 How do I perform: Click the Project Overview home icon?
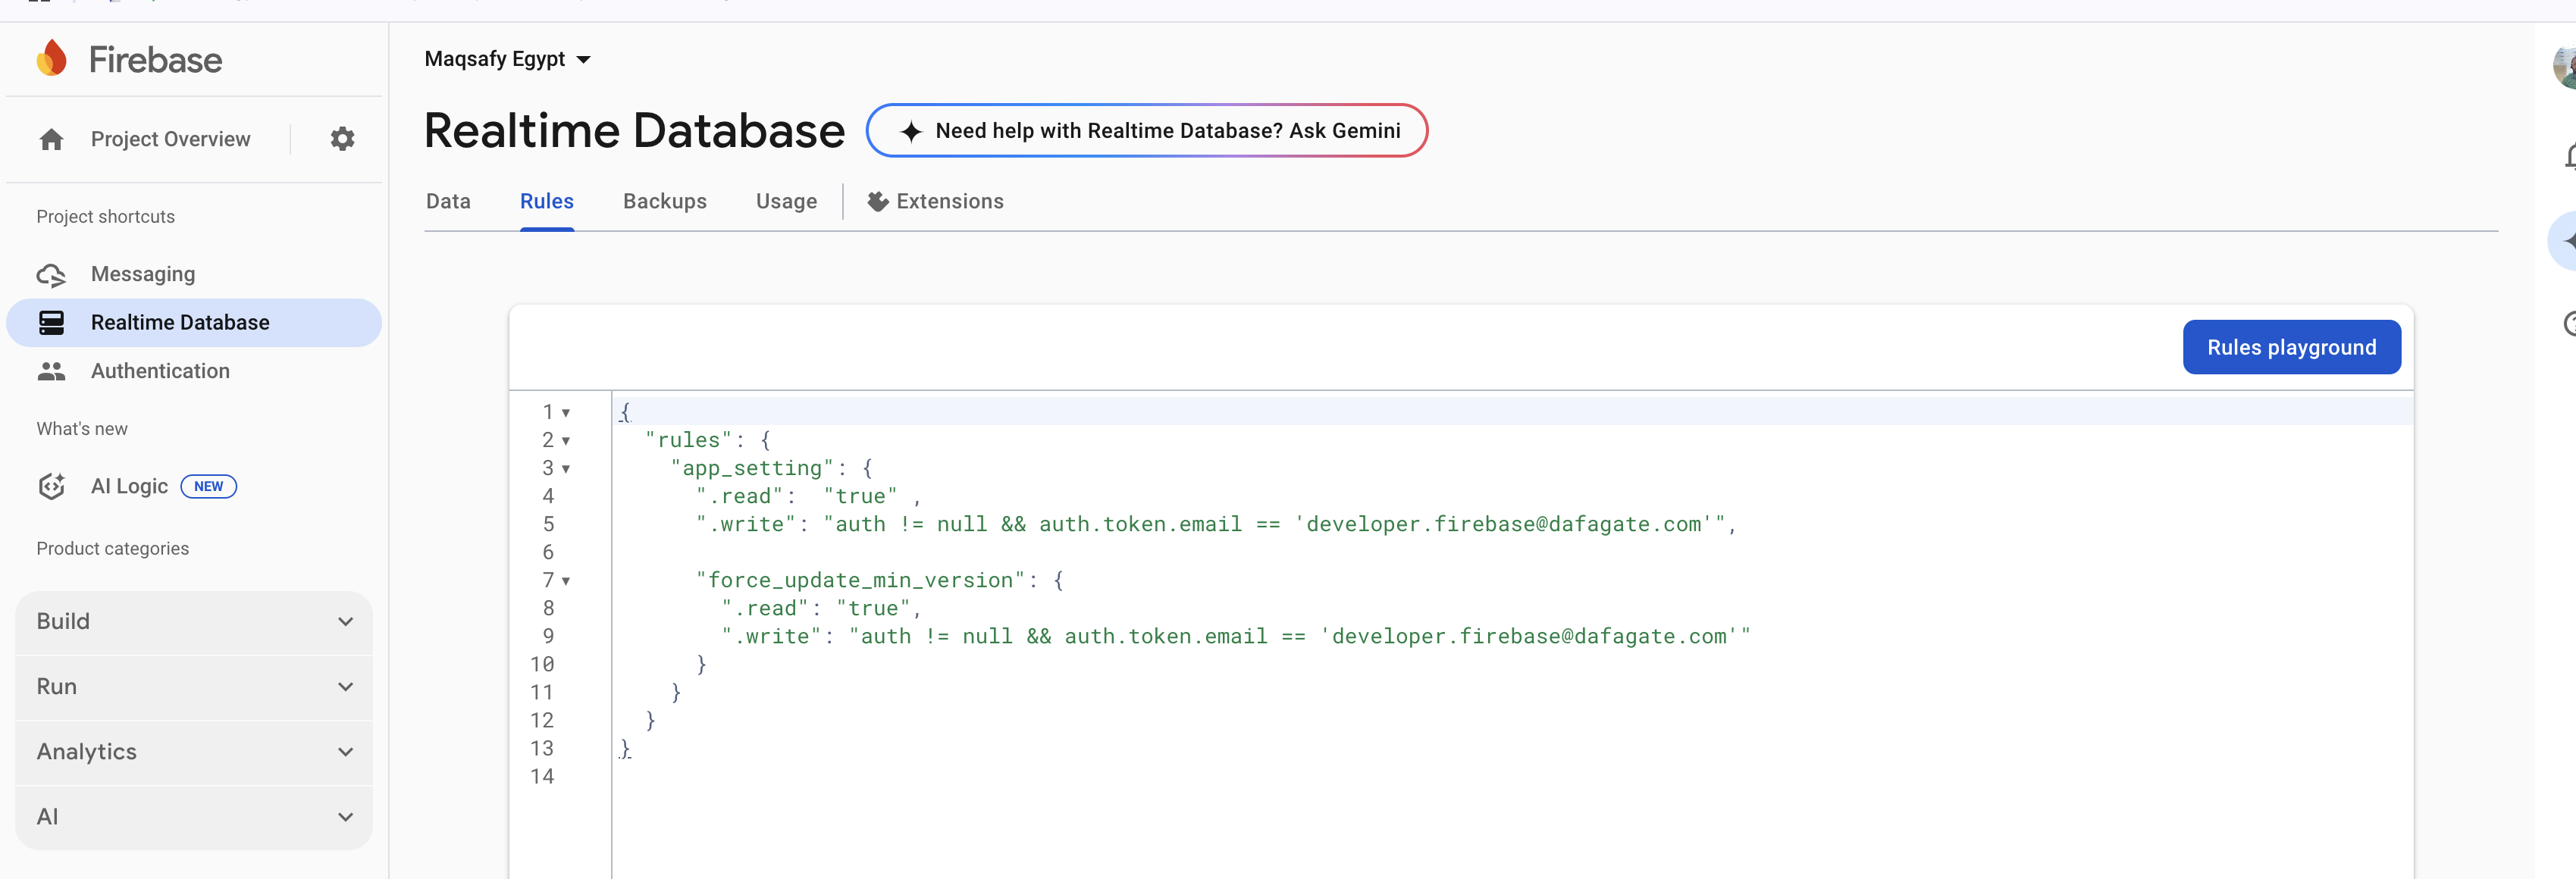coord(52,139)
